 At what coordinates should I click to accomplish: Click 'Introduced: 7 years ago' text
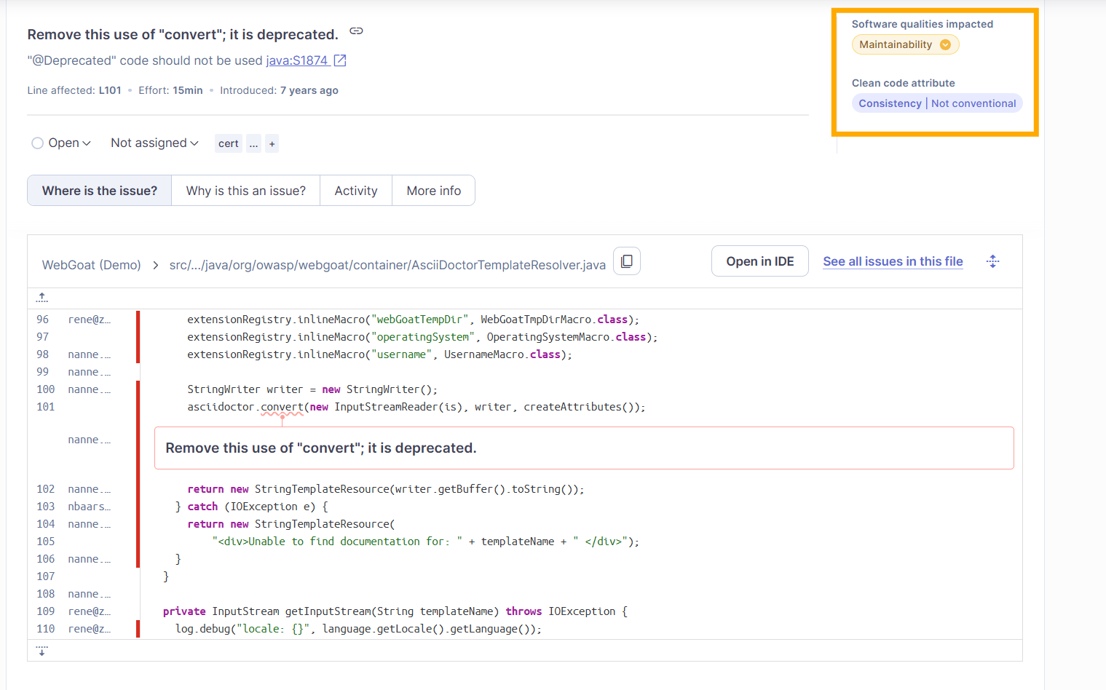[279, 90]
